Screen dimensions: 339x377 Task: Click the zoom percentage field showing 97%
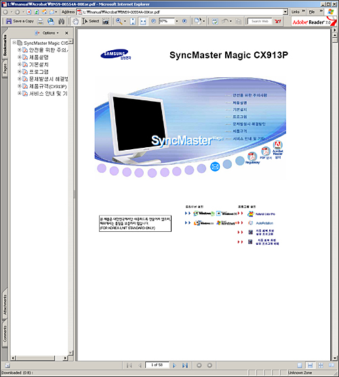[166, 21]
